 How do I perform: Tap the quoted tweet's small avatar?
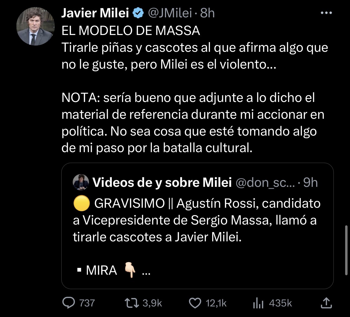(81, 182)
